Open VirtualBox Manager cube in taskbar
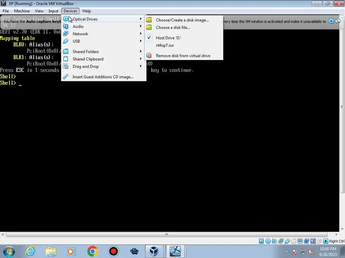This screenshot has width=345, height=258. pos(154,251)
